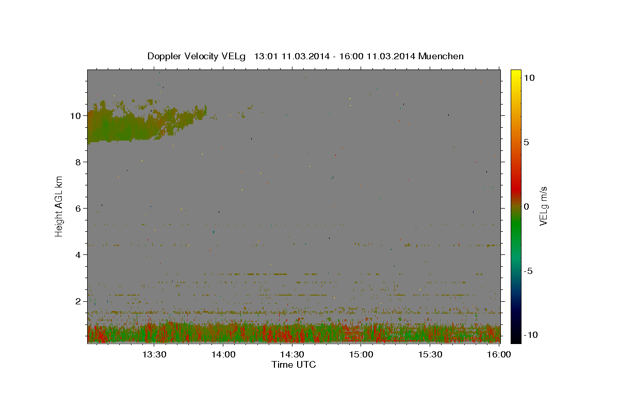Click colorbar label '10' at top
619x412 pixels.
[x=529, y=78]
